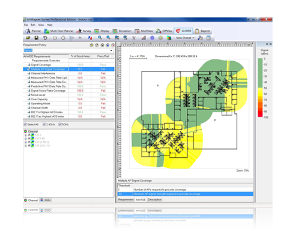The image size is (293, 231).
Task: Click the zoom in magnifier icon
Action: (100, 38)
